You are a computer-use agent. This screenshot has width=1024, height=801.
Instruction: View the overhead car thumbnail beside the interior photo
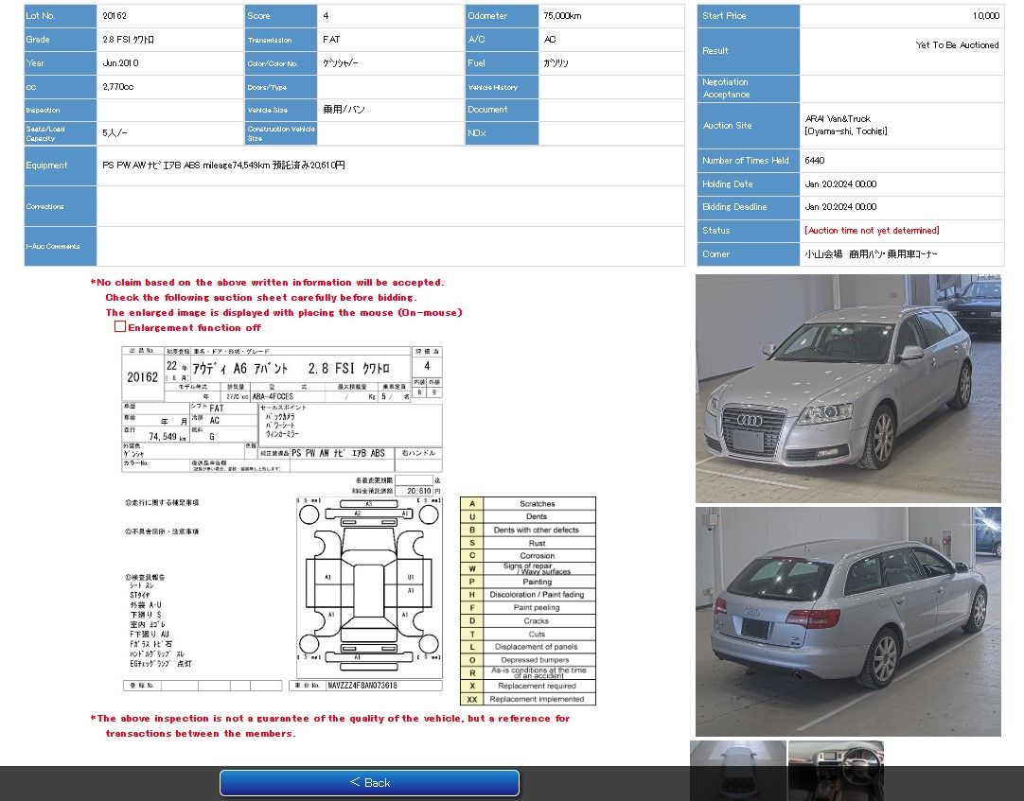[x=738, y=771]
